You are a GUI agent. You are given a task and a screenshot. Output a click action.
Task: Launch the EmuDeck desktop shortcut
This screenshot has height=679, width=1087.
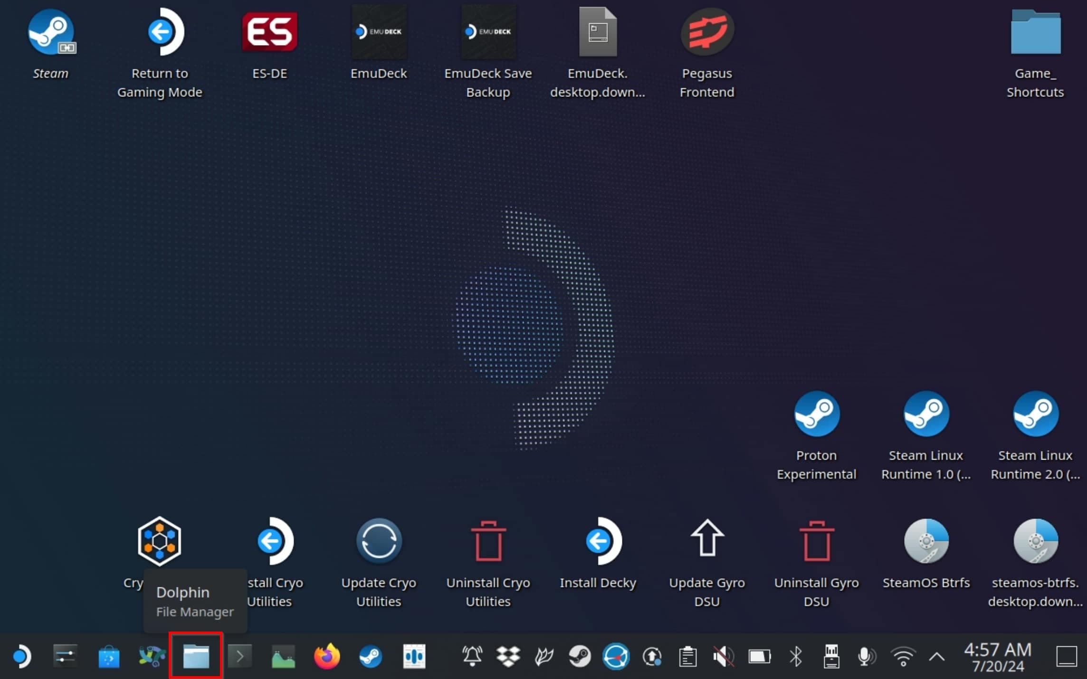click(379, 32)
